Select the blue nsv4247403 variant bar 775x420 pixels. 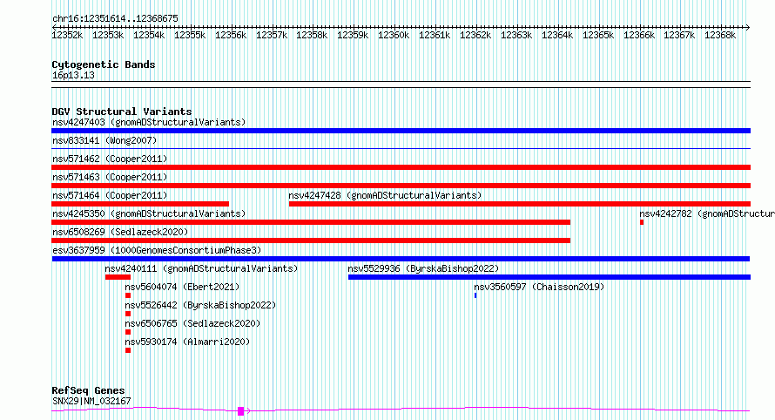(x=401, y=131)
